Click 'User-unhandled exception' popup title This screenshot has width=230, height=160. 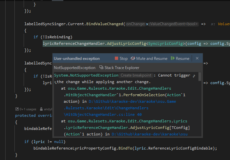point(77,59)
